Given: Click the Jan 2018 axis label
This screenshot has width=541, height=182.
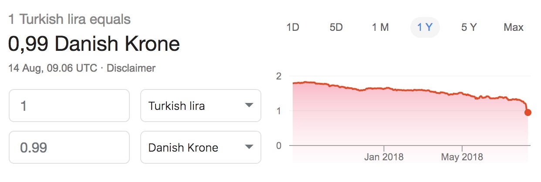Looking at the screenshot, I should tap(384, 157).
